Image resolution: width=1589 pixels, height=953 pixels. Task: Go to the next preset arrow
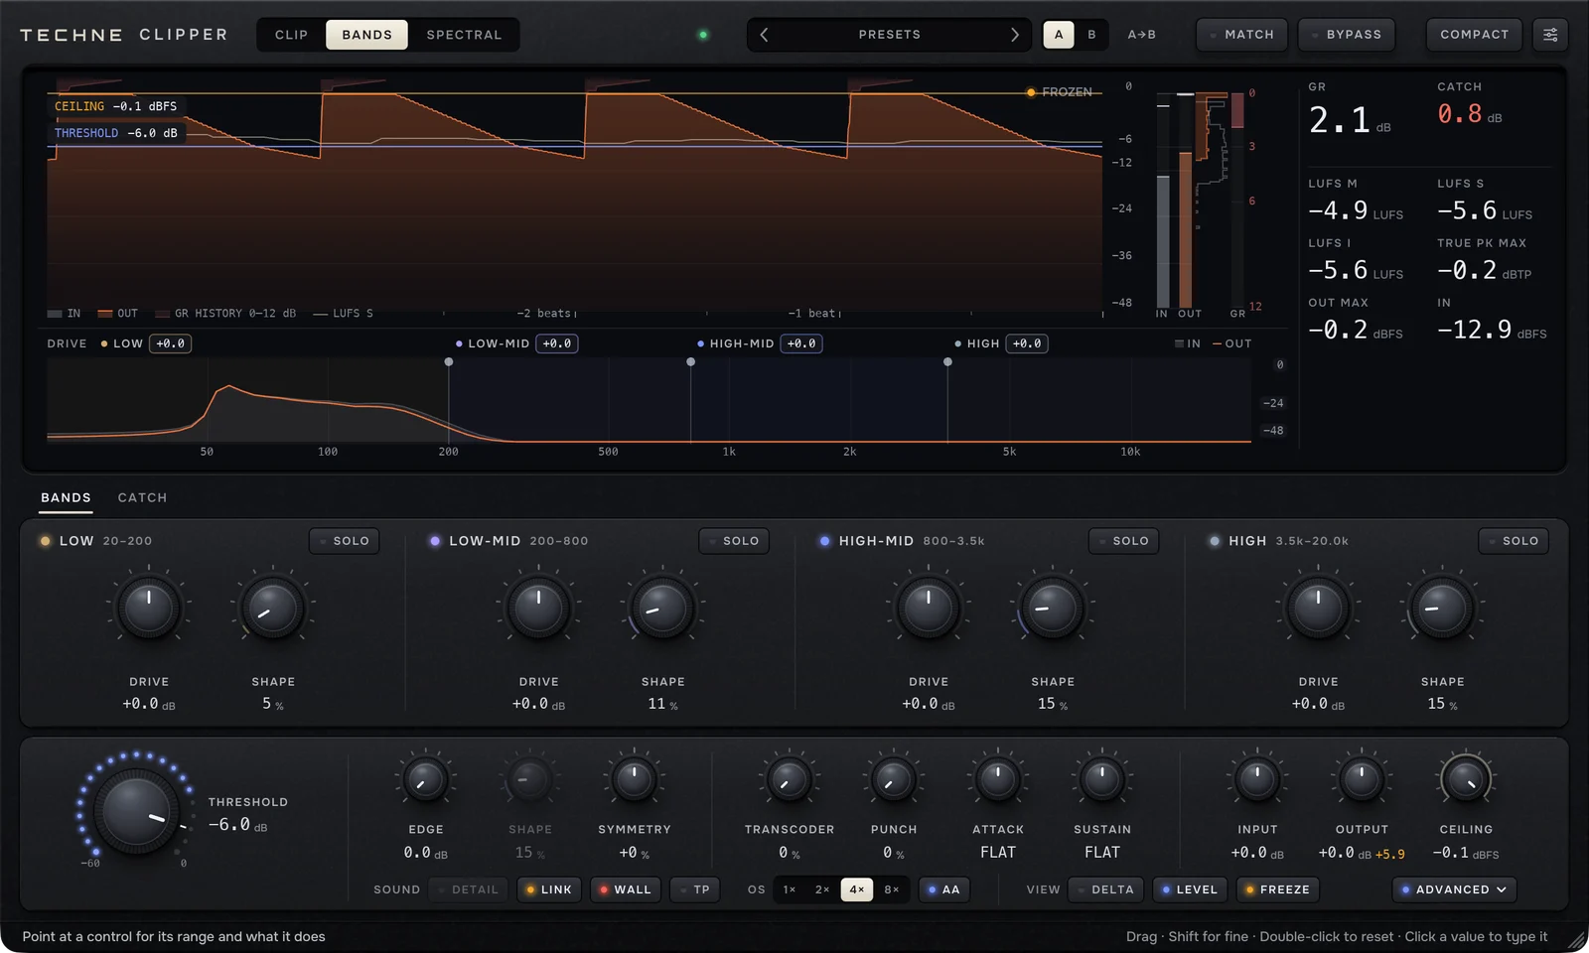pyautogui.click(x=1014, y=35)
